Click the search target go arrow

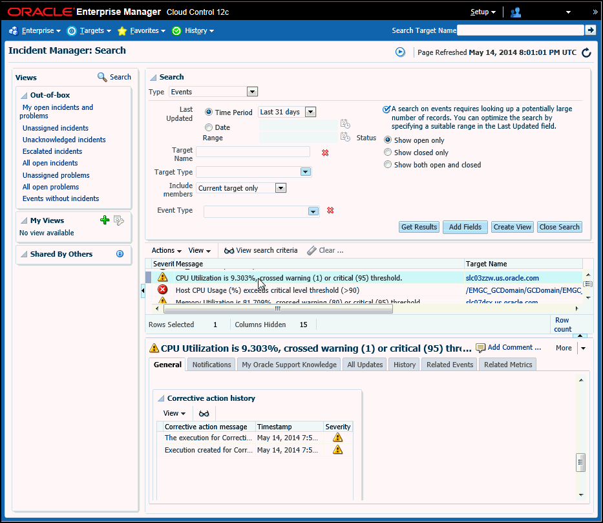tap(590, 30)
